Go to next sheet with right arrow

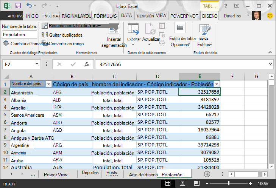tap(22, 174)
